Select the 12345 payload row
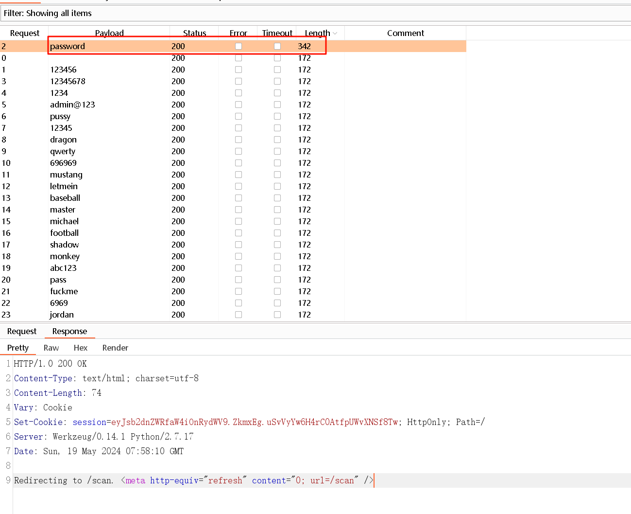The width and height of the screenshot is (631, 514). click(233, 128)
